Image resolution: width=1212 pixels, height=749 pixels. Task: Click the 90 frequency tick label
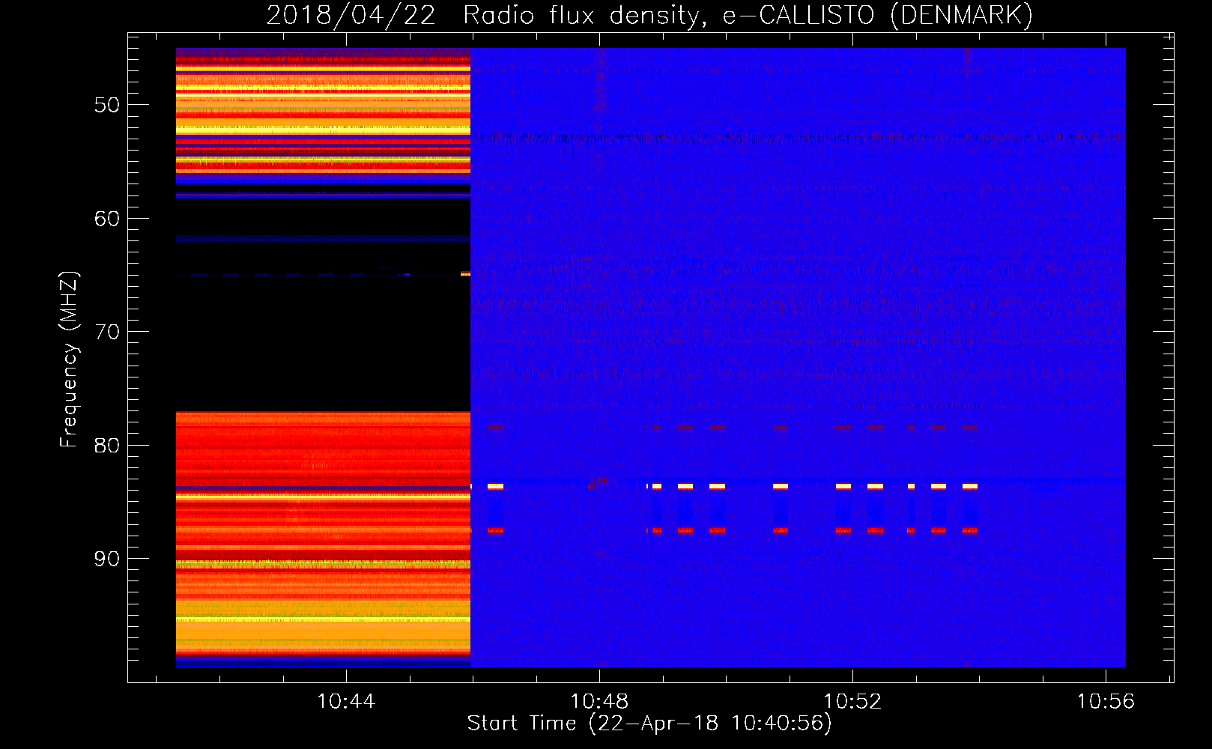coord(107,559)
